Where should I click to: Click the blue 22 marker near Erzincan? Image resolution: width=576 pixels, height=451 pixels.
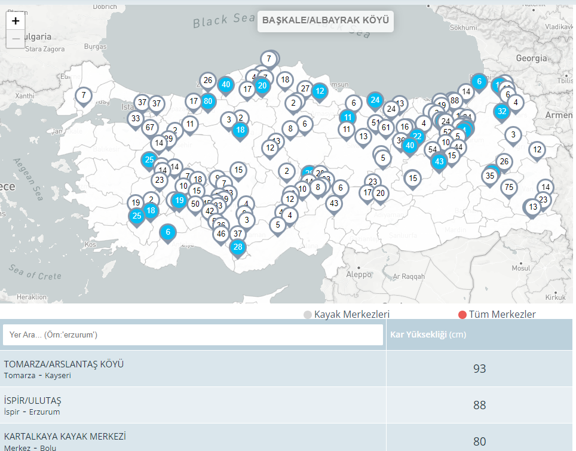coord(417,137)
